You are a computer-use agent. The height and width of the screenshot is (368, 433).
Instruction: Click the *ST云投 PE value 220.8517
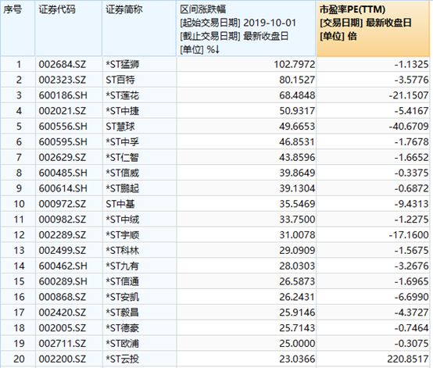click(408, 359)
